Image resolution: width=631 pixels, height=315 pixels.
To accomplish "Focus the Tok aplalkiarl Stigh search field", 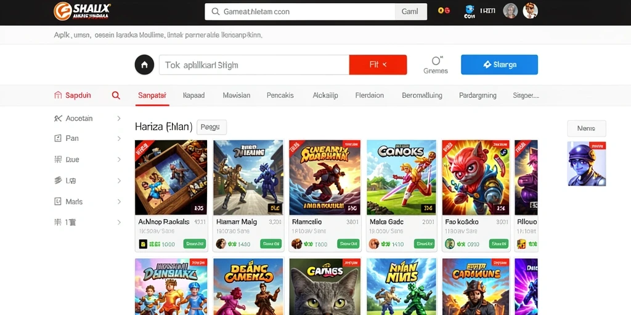I will click(254, 65).
